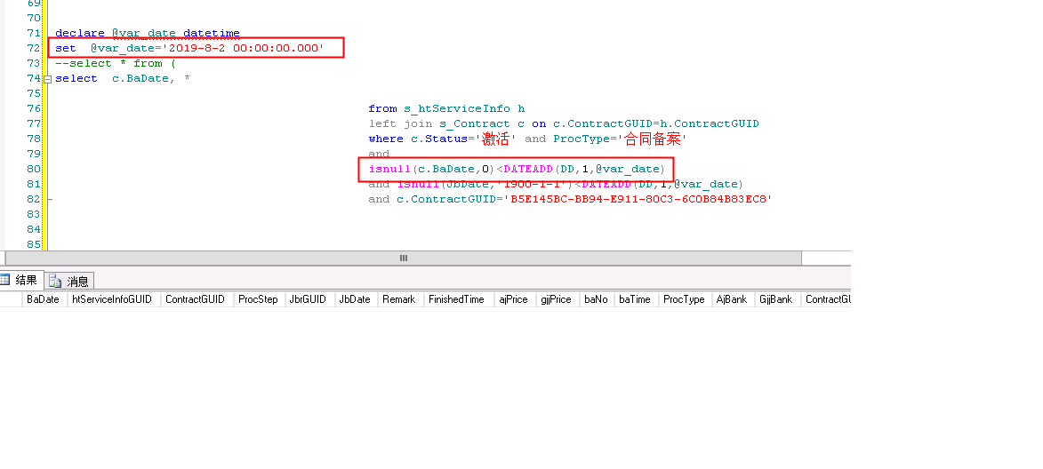Select the JbDate column header

pos(355,299)
